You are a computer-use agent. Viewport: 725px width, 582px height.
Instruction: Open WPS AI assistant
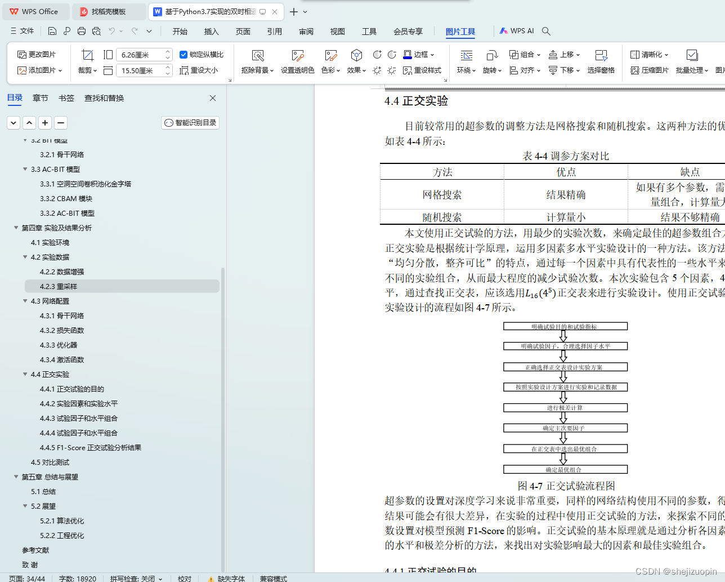tap(517, 31)
